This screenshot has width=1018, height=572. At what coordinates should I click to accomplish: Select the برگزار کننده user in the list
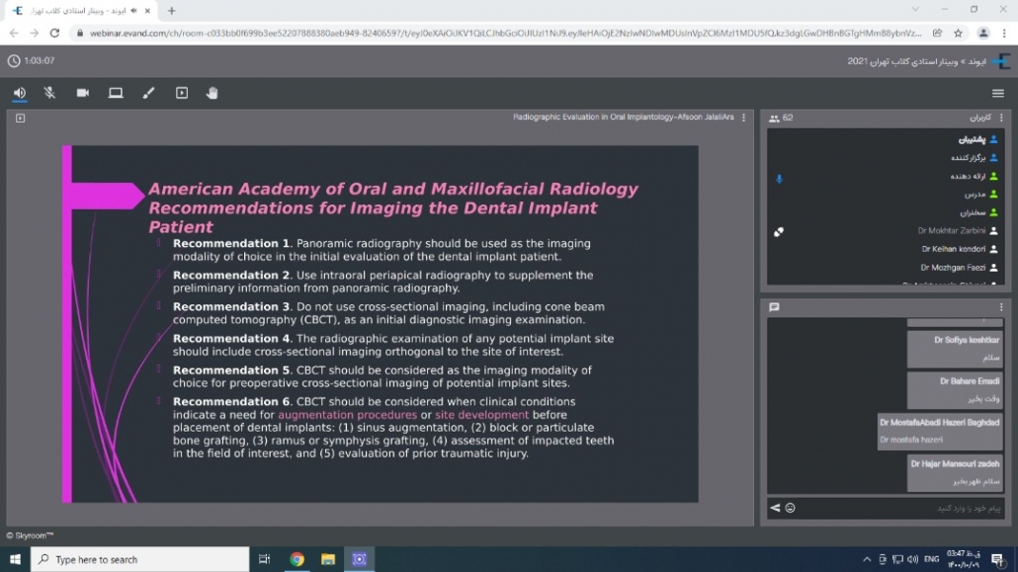tap(974, 158)
